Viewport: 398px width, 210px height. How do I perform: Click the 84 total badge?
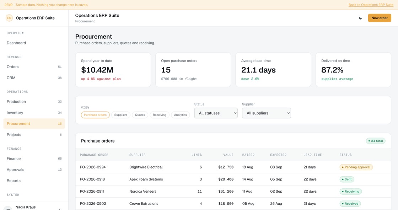pyautogui.click(x=376, y=141)
